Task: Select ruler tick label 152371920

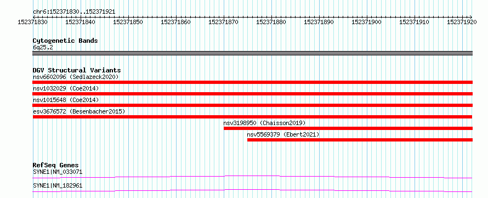Action: pos(462,22)
